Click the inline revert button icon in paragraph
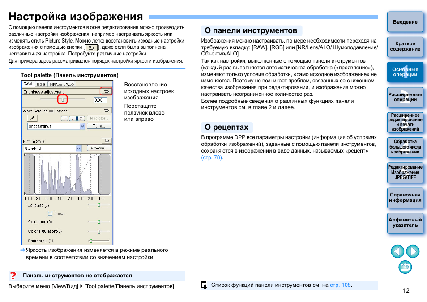The image size is (427, 302). [91, 48]
